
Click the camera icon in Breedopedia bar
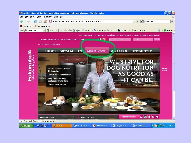coord(153,117)
